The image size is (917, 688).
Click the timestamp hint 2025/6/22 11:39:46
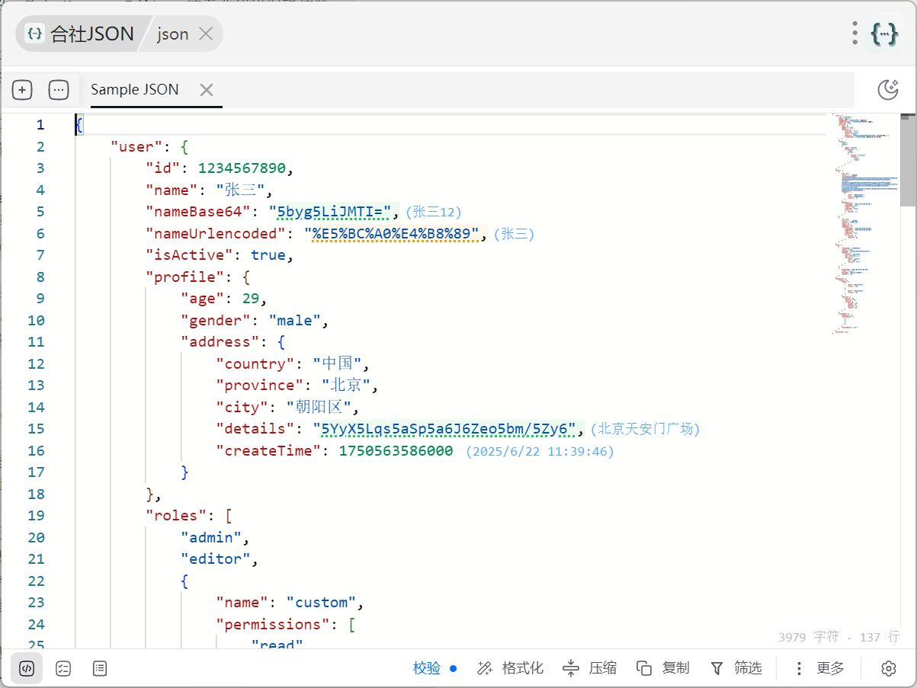tap(540, 451)
